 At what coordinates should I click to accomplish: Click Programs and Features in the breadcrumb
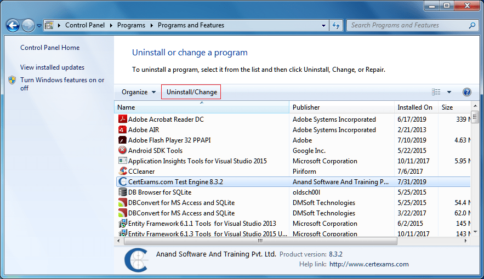pos(191,25)
